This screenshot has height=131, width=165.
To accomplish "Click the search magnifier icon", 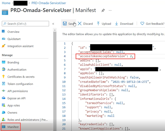I will [x=5, y=24].
